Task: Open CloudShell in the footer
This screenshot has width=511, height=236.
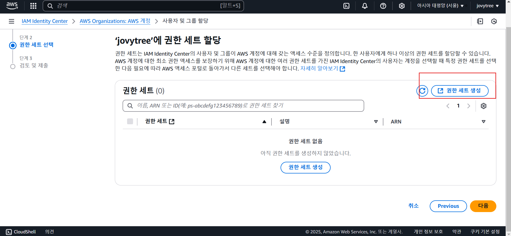Action: pyautogui.click(x=21, y=232)
